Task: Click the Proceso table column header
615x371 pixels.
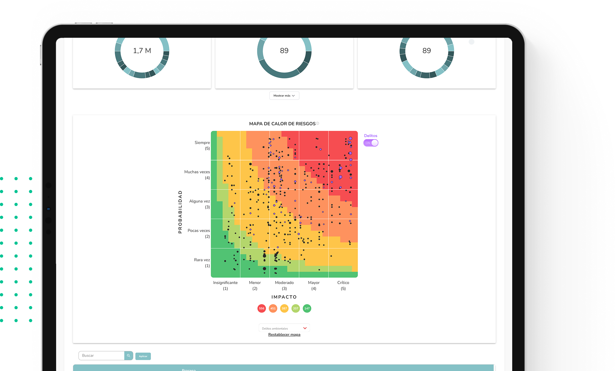Action: pyautogui.click(x=189, y=369)
